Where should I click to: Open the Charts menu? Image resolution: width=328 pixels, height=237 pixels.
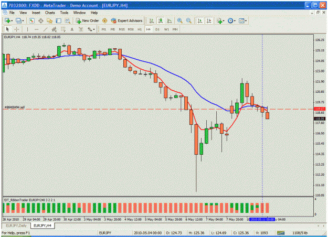click(50, 13)
